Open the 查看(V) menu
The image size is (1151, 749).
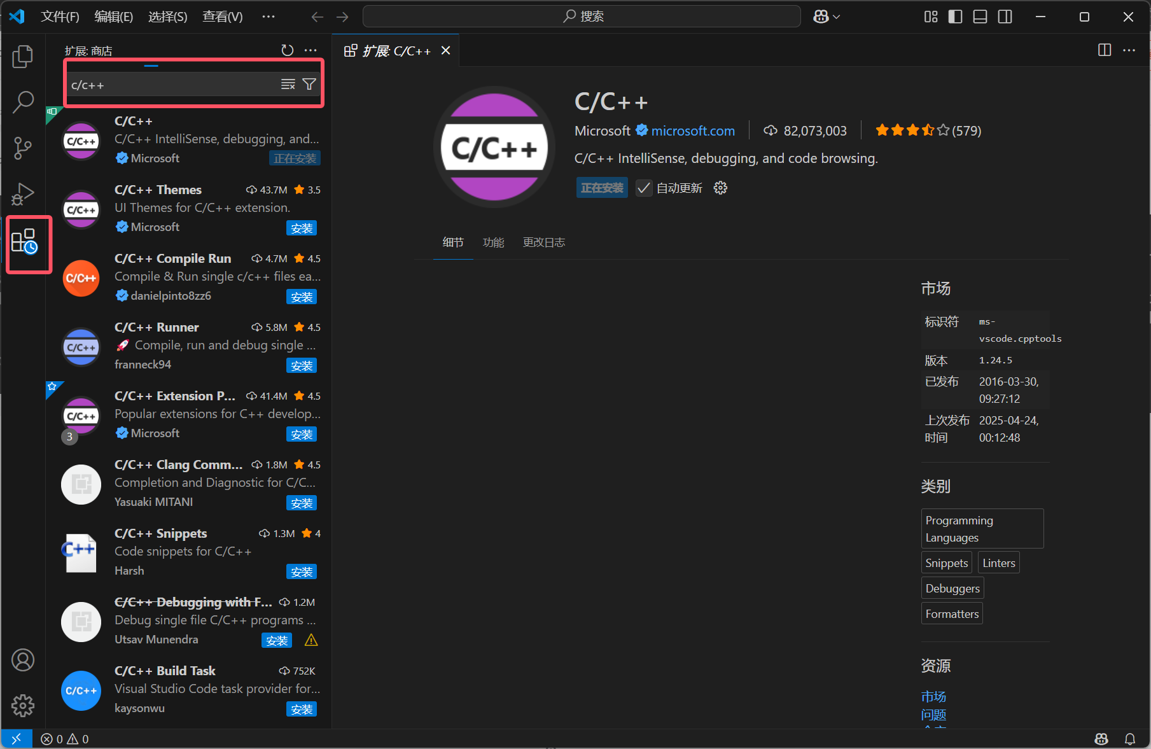[x=222, y=17]
